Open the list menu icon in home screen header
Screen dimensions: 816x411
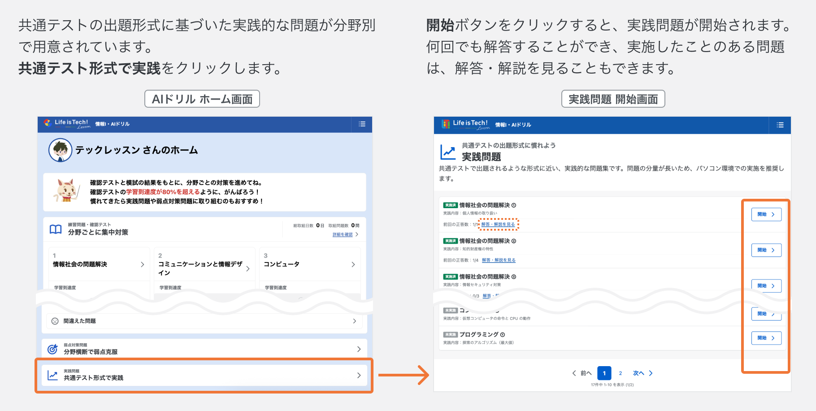point(362,124)
